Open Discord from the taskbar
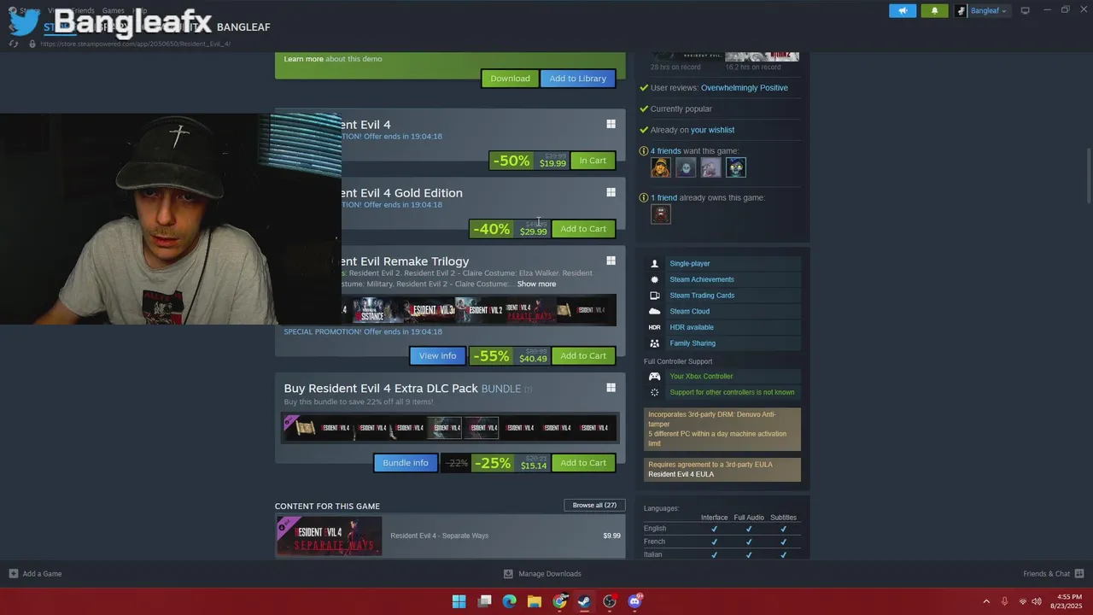This screenshot has height=615, width=1093. click(634, 601)
